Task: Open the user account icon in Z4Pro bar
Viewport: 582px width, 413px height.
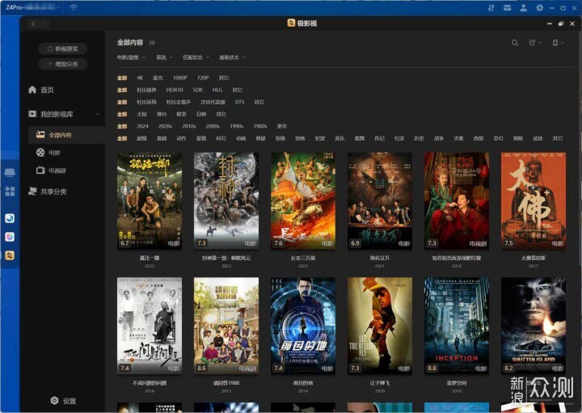Action: coord(523,8)
